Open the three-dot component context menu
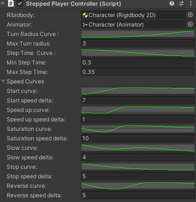 click(191, 3)
